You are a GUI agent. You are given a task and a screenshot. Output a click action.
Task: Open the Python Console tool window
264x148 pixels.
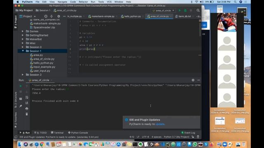(x=78, y=132)
